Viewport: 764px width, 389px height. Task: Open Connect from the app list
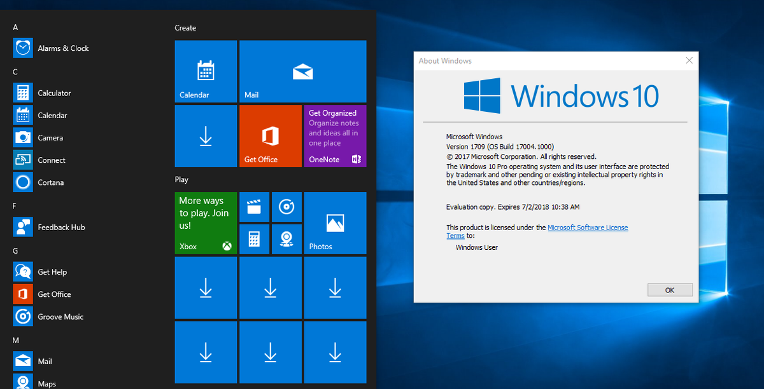[x=52, y=160]
